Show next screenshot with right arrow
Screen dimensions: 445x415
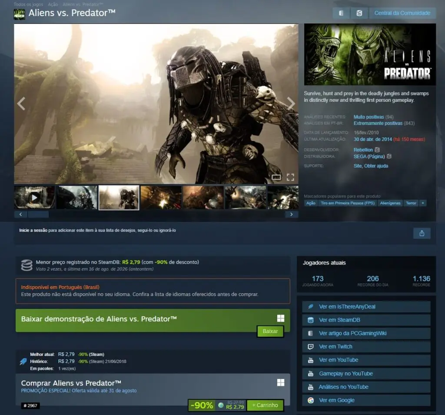pyautogui.click(x=291, y=104)
